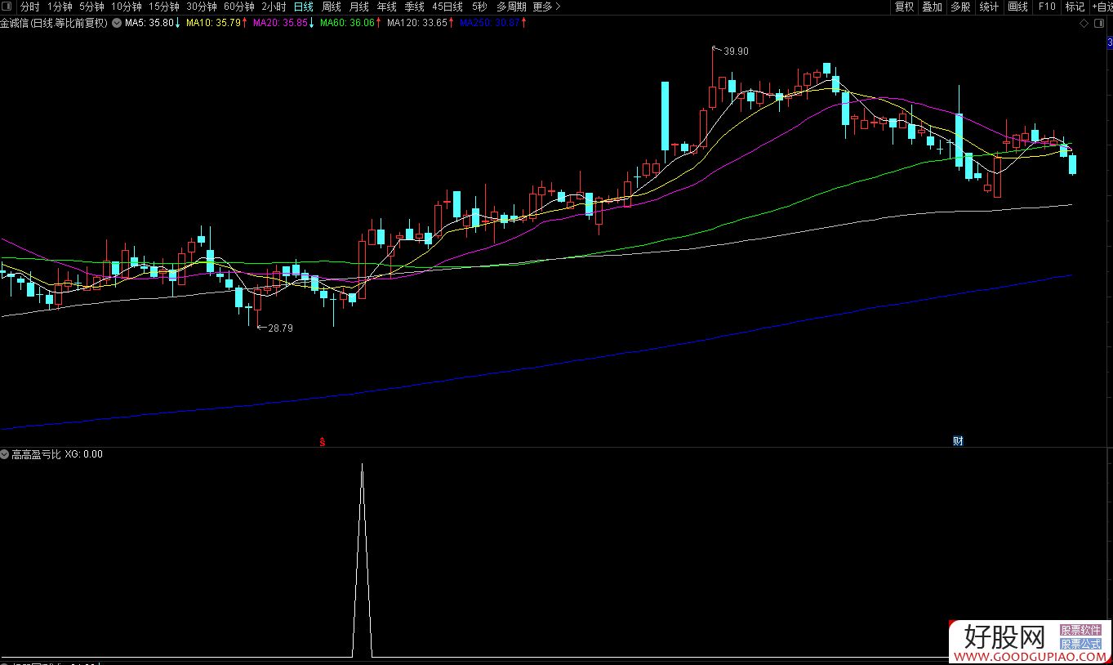
Task: Click the MA60: 36.06 indicator value
Action: pyautogui.click(x=351, y=23)
